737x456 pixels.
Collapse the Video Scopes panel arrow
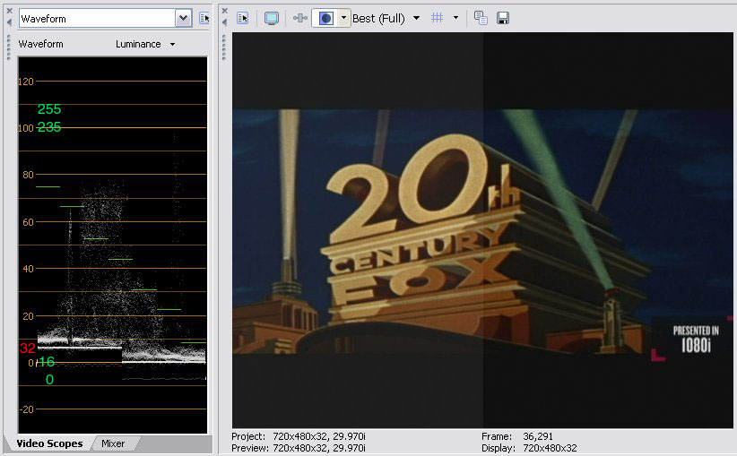[x=9, y=22]
